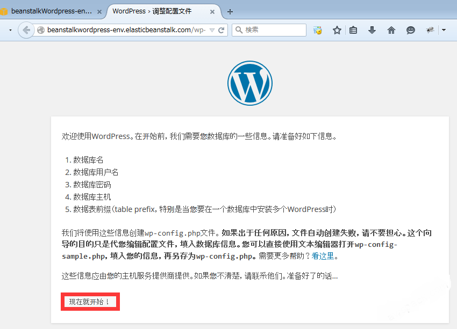Select the WordPress › 调整配置文件 tab

pyautogui.click(x=163, y=11)
